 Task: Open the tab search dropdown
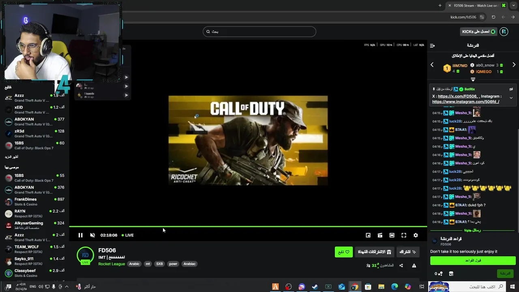[x=513, y=6]
